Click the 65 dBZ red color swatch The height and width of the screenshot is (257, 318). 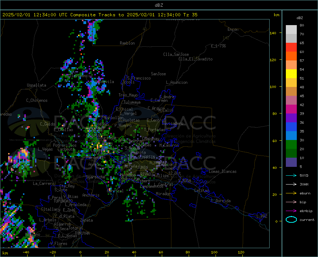pos(291,47)
